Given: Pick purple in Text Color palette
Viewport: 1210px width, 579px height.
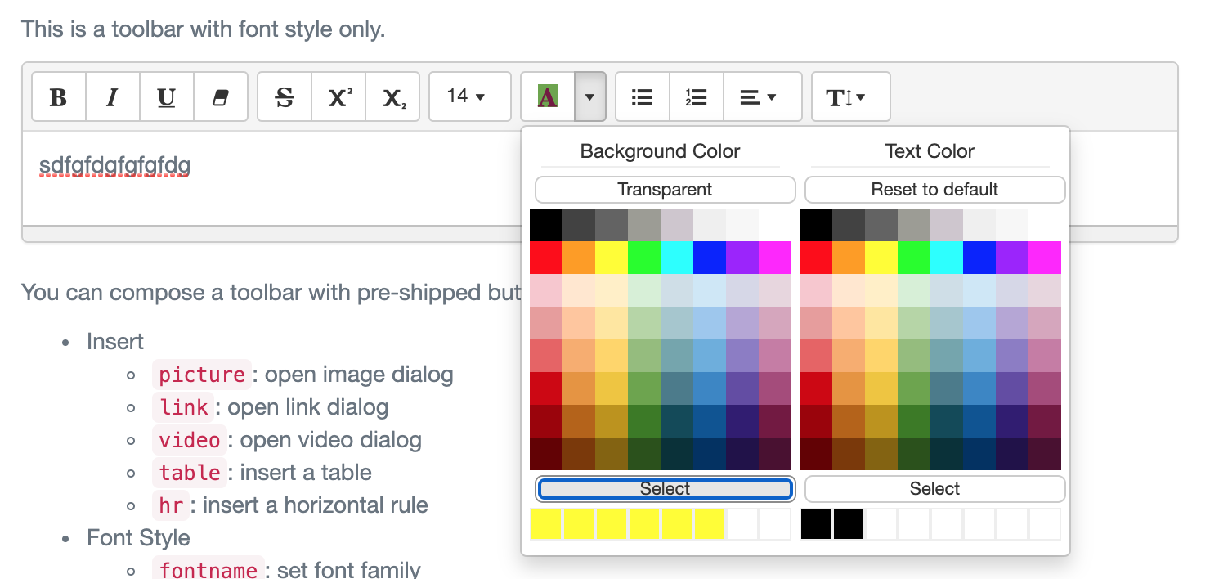Looking at the screenshot, I should [x=1012, y=258].
